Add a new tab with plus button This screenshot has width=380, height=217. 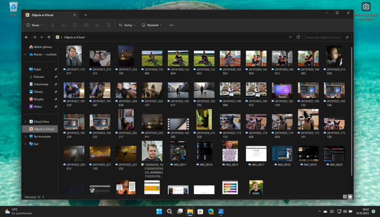(85, 15)
